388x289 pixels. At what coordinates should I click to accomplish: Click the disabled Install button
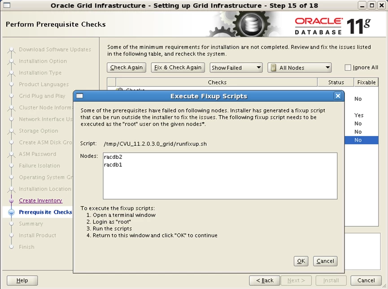point(331,280)
